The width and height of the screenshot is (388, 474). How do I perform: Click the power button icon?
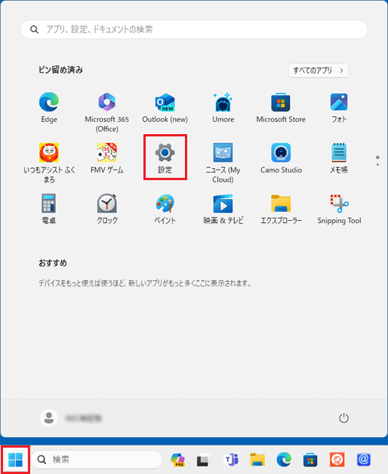[x=343, y=418]
